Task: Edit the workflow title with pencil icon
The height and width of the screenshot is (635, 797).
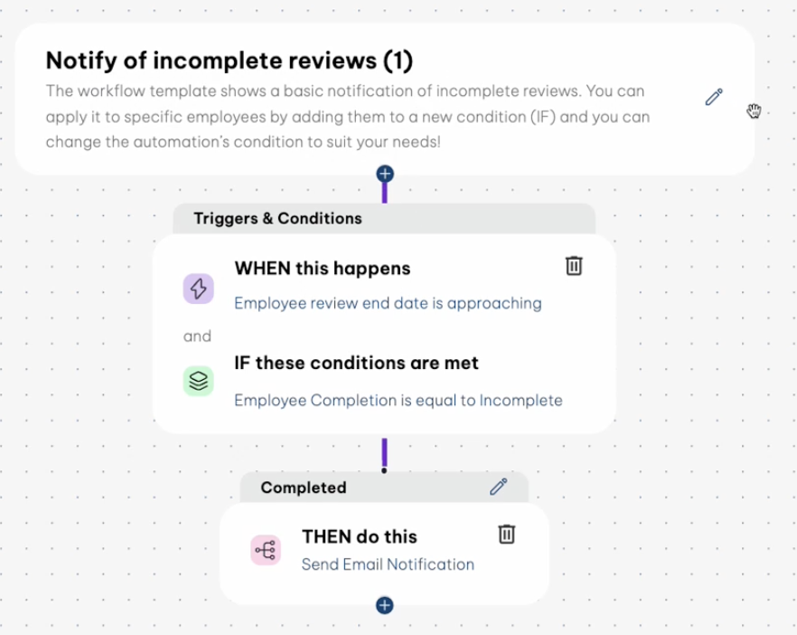Action: coord(714,97)
